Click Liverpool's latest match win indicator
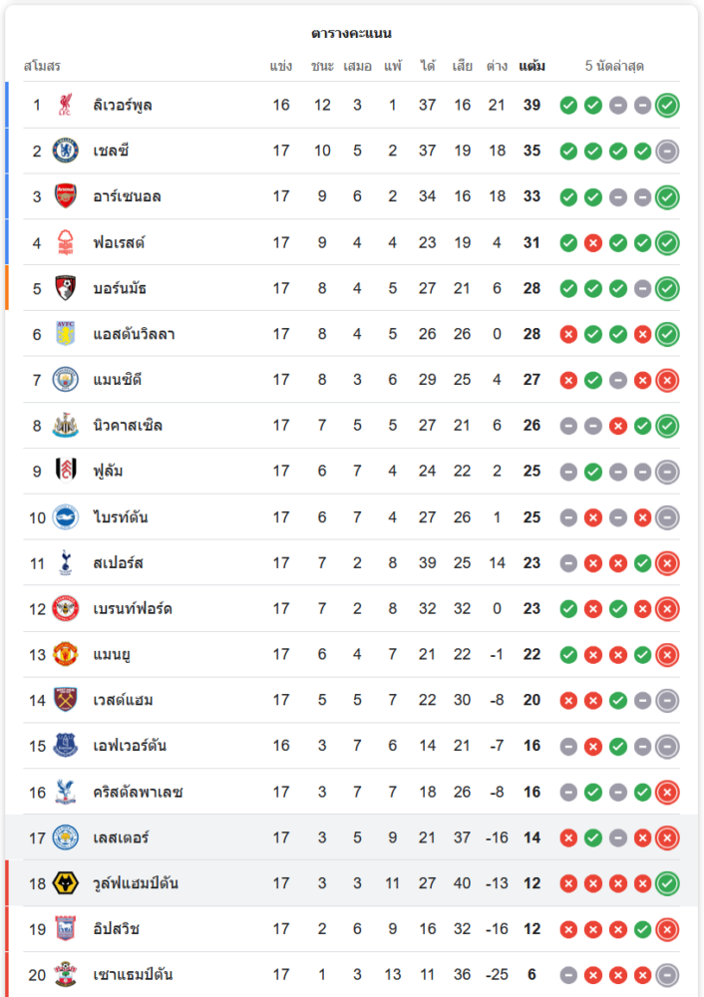This screenshot has width=704, height=997. 667,106
